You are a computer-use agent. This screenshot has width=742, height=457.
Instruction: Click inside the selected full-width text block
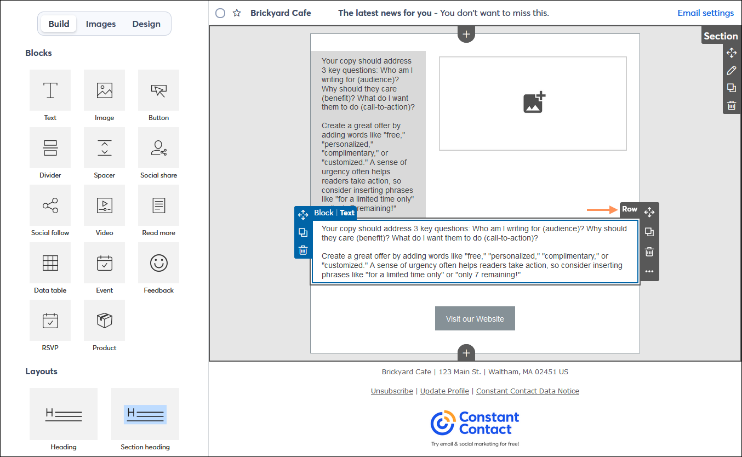475,252
